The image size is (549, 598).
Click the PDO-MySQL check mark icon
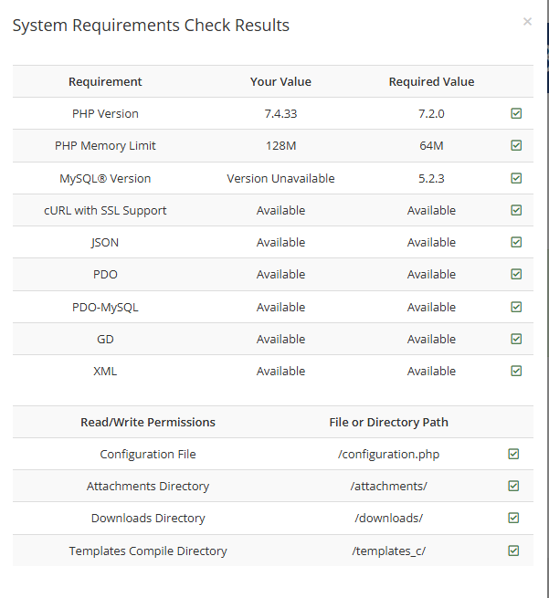(516, 307)
